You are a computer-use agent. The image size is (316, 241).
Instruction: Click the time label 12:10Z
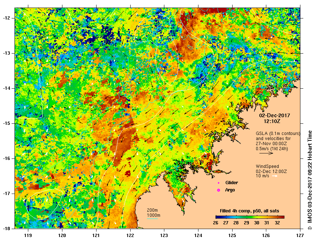272,121
